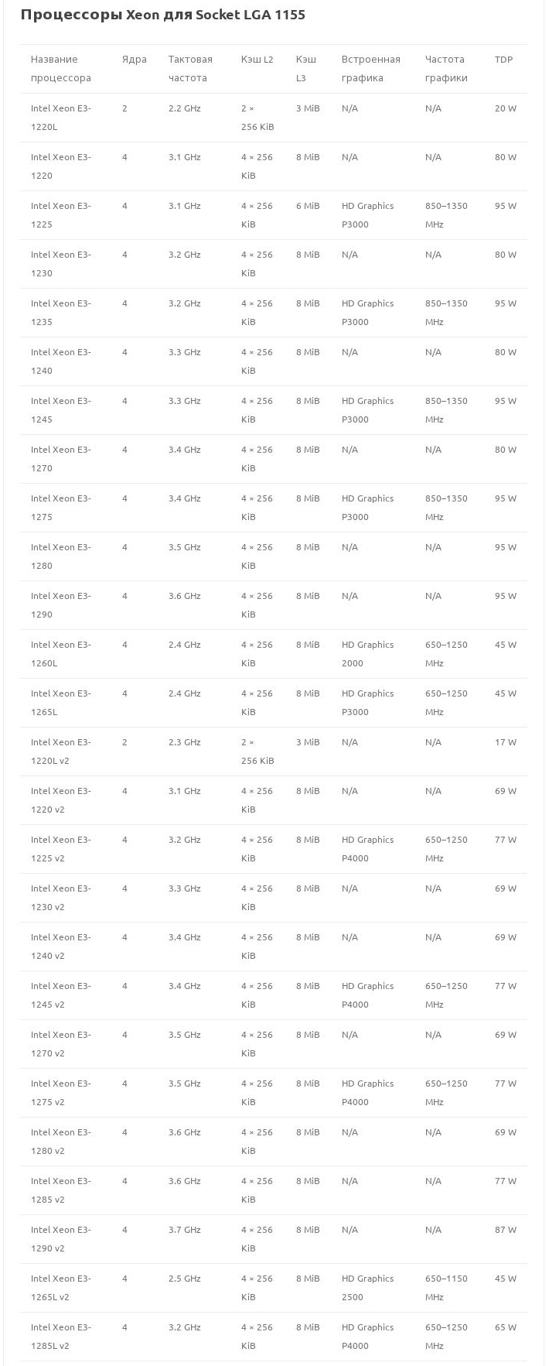Select the "Тактовая частота" column header
The width and height of the screenshot is (549, 1366).
(x=190, y=69)
